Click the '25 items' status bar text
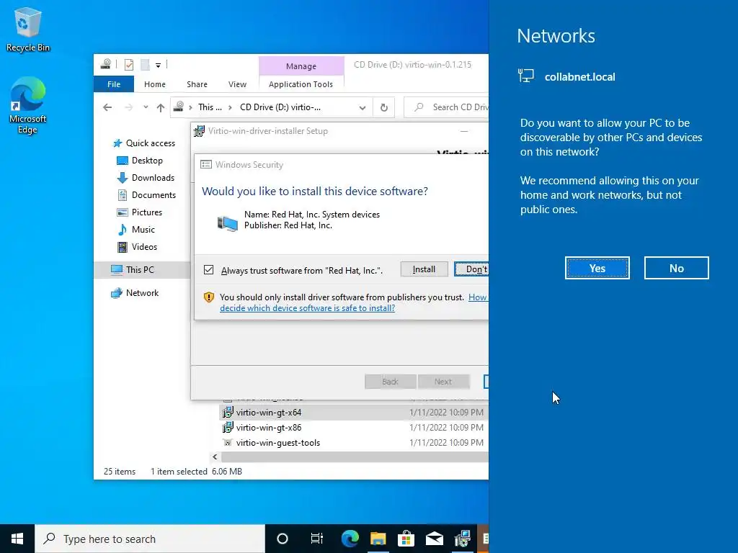Screen dimensions: 738x553 120,472
